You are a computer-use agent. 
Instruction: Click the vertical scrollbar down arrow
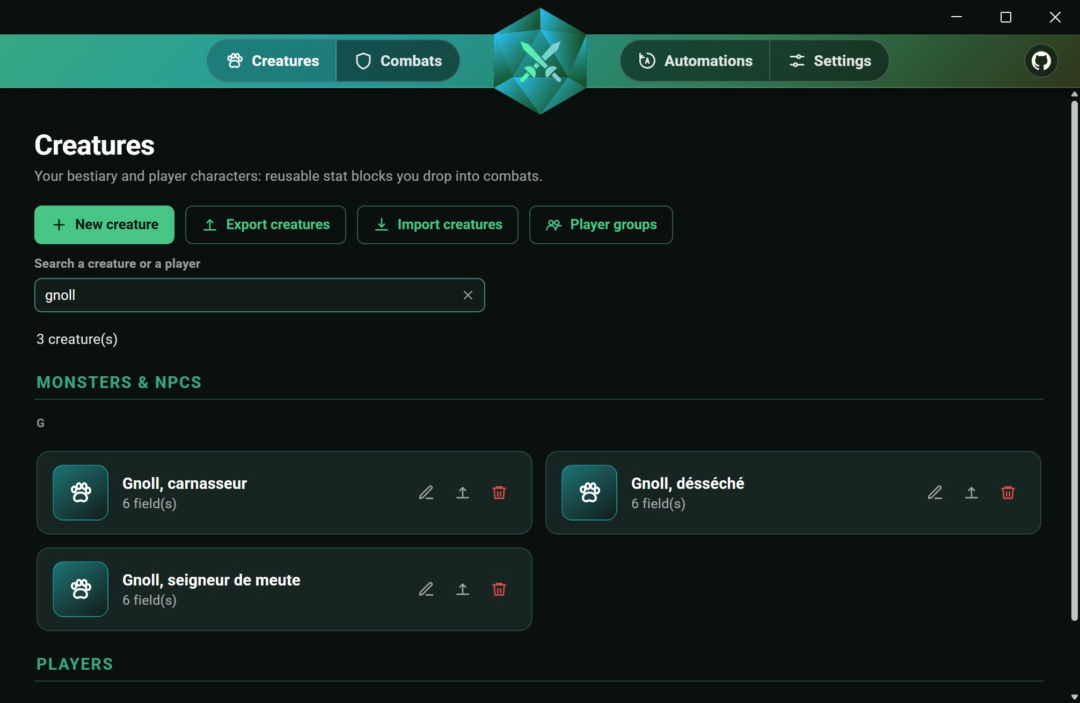[x=1074, y=697]
